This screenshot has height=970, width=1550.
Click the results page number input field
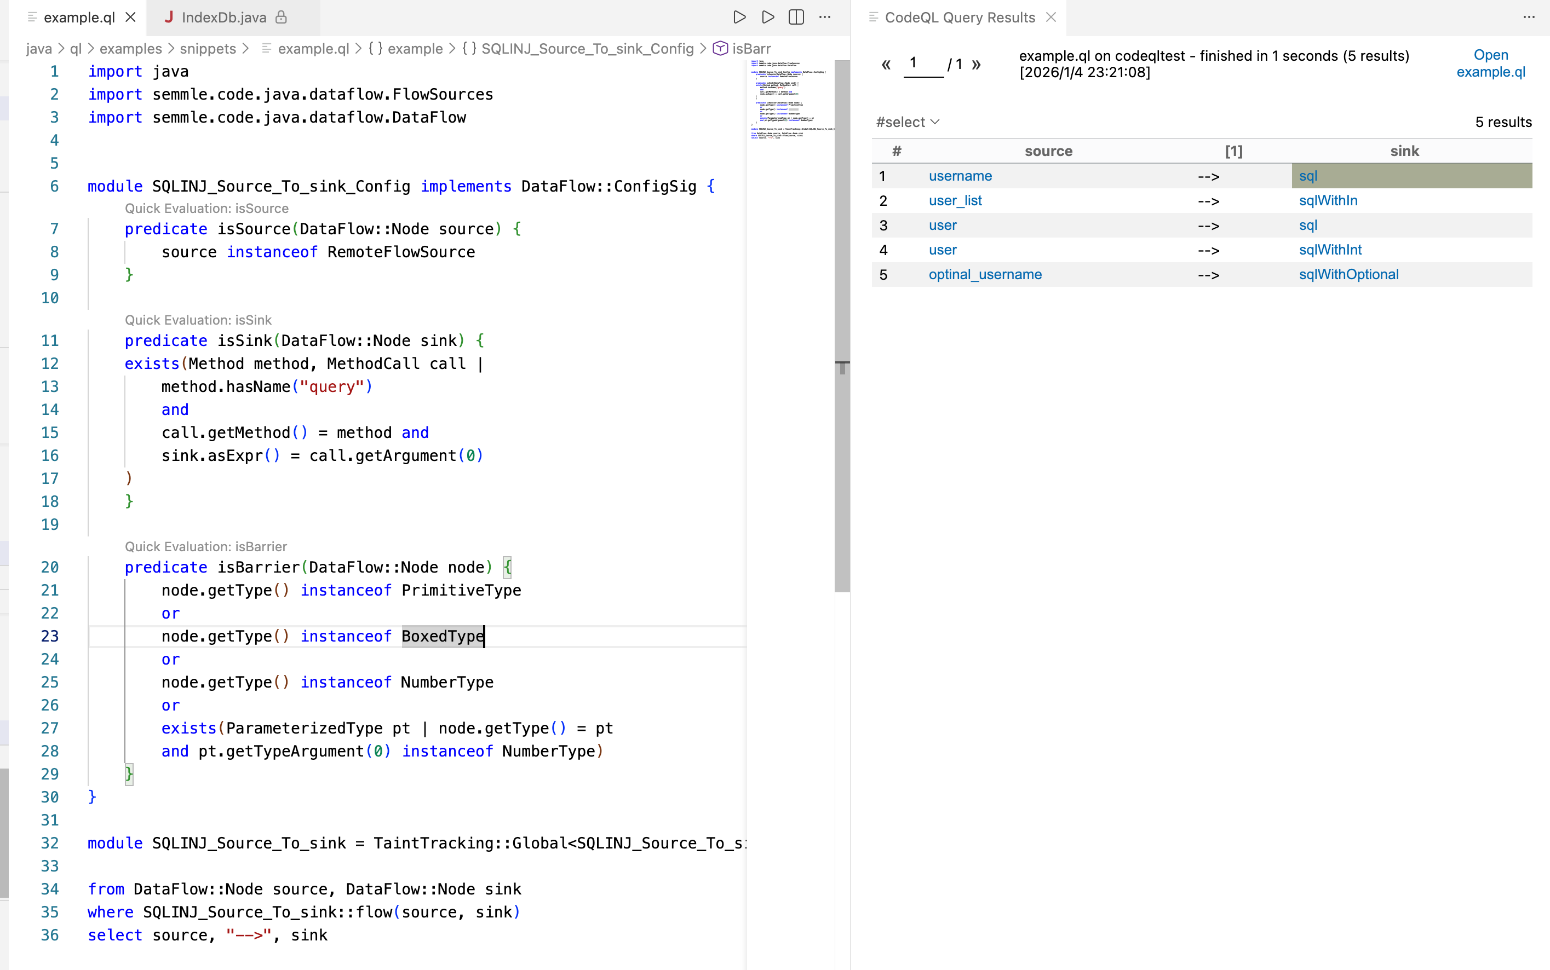(x=923, y=63)
